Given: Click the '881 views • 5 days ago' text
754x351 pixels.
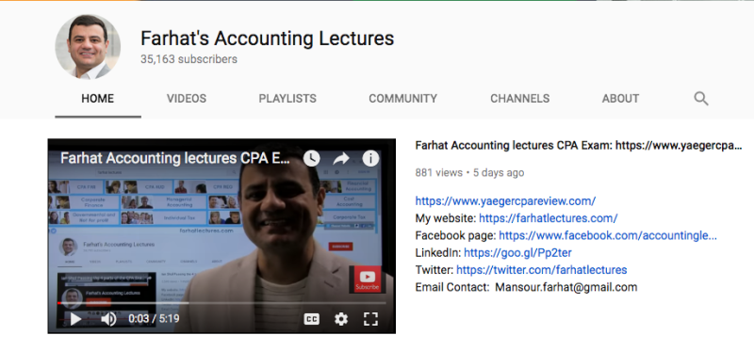Looking at the screenshot, I should [469, 173].
